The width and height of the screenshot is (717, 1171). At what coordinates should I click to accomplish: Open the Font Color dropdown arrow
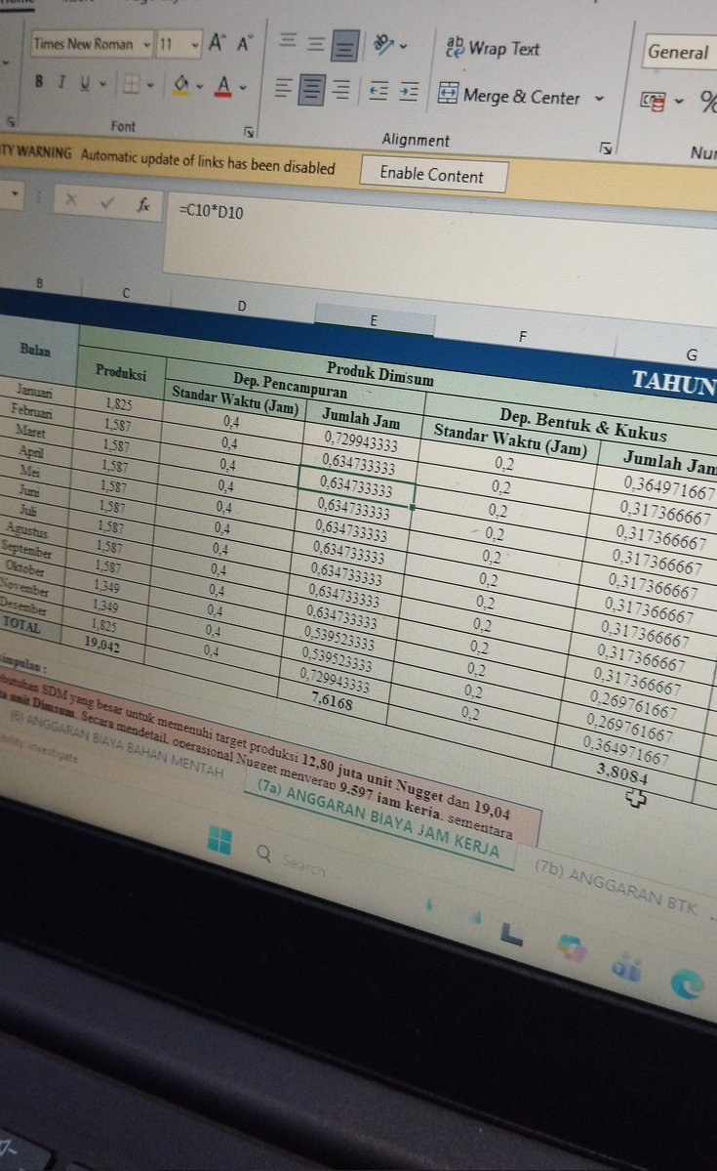[x=243, y=88]
